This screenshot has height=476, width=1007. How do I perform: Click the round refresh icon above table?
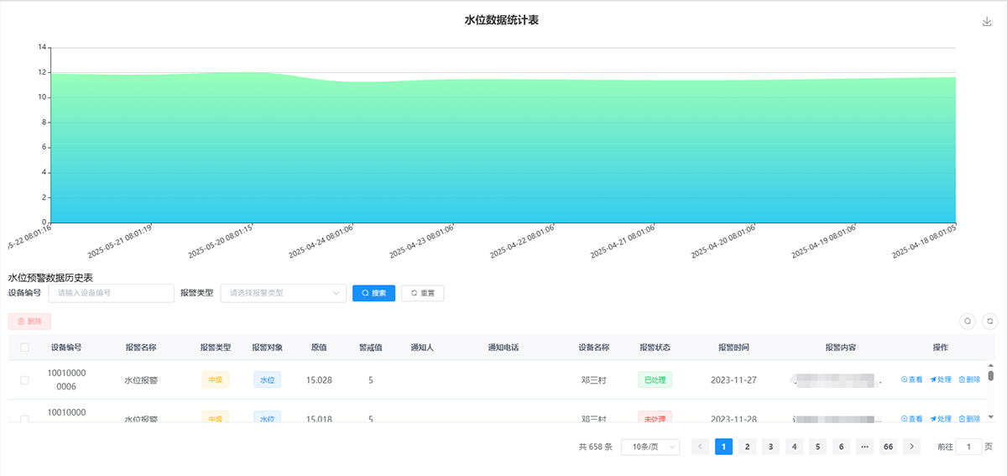coord(990,321)
